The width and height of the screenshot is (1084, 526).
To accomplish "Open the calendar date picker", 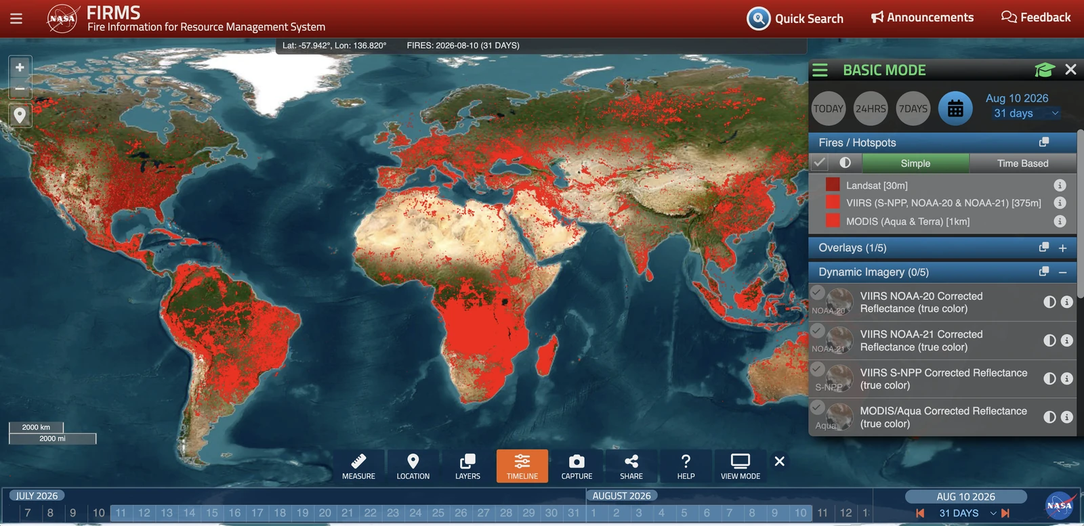I will [955, 108].
